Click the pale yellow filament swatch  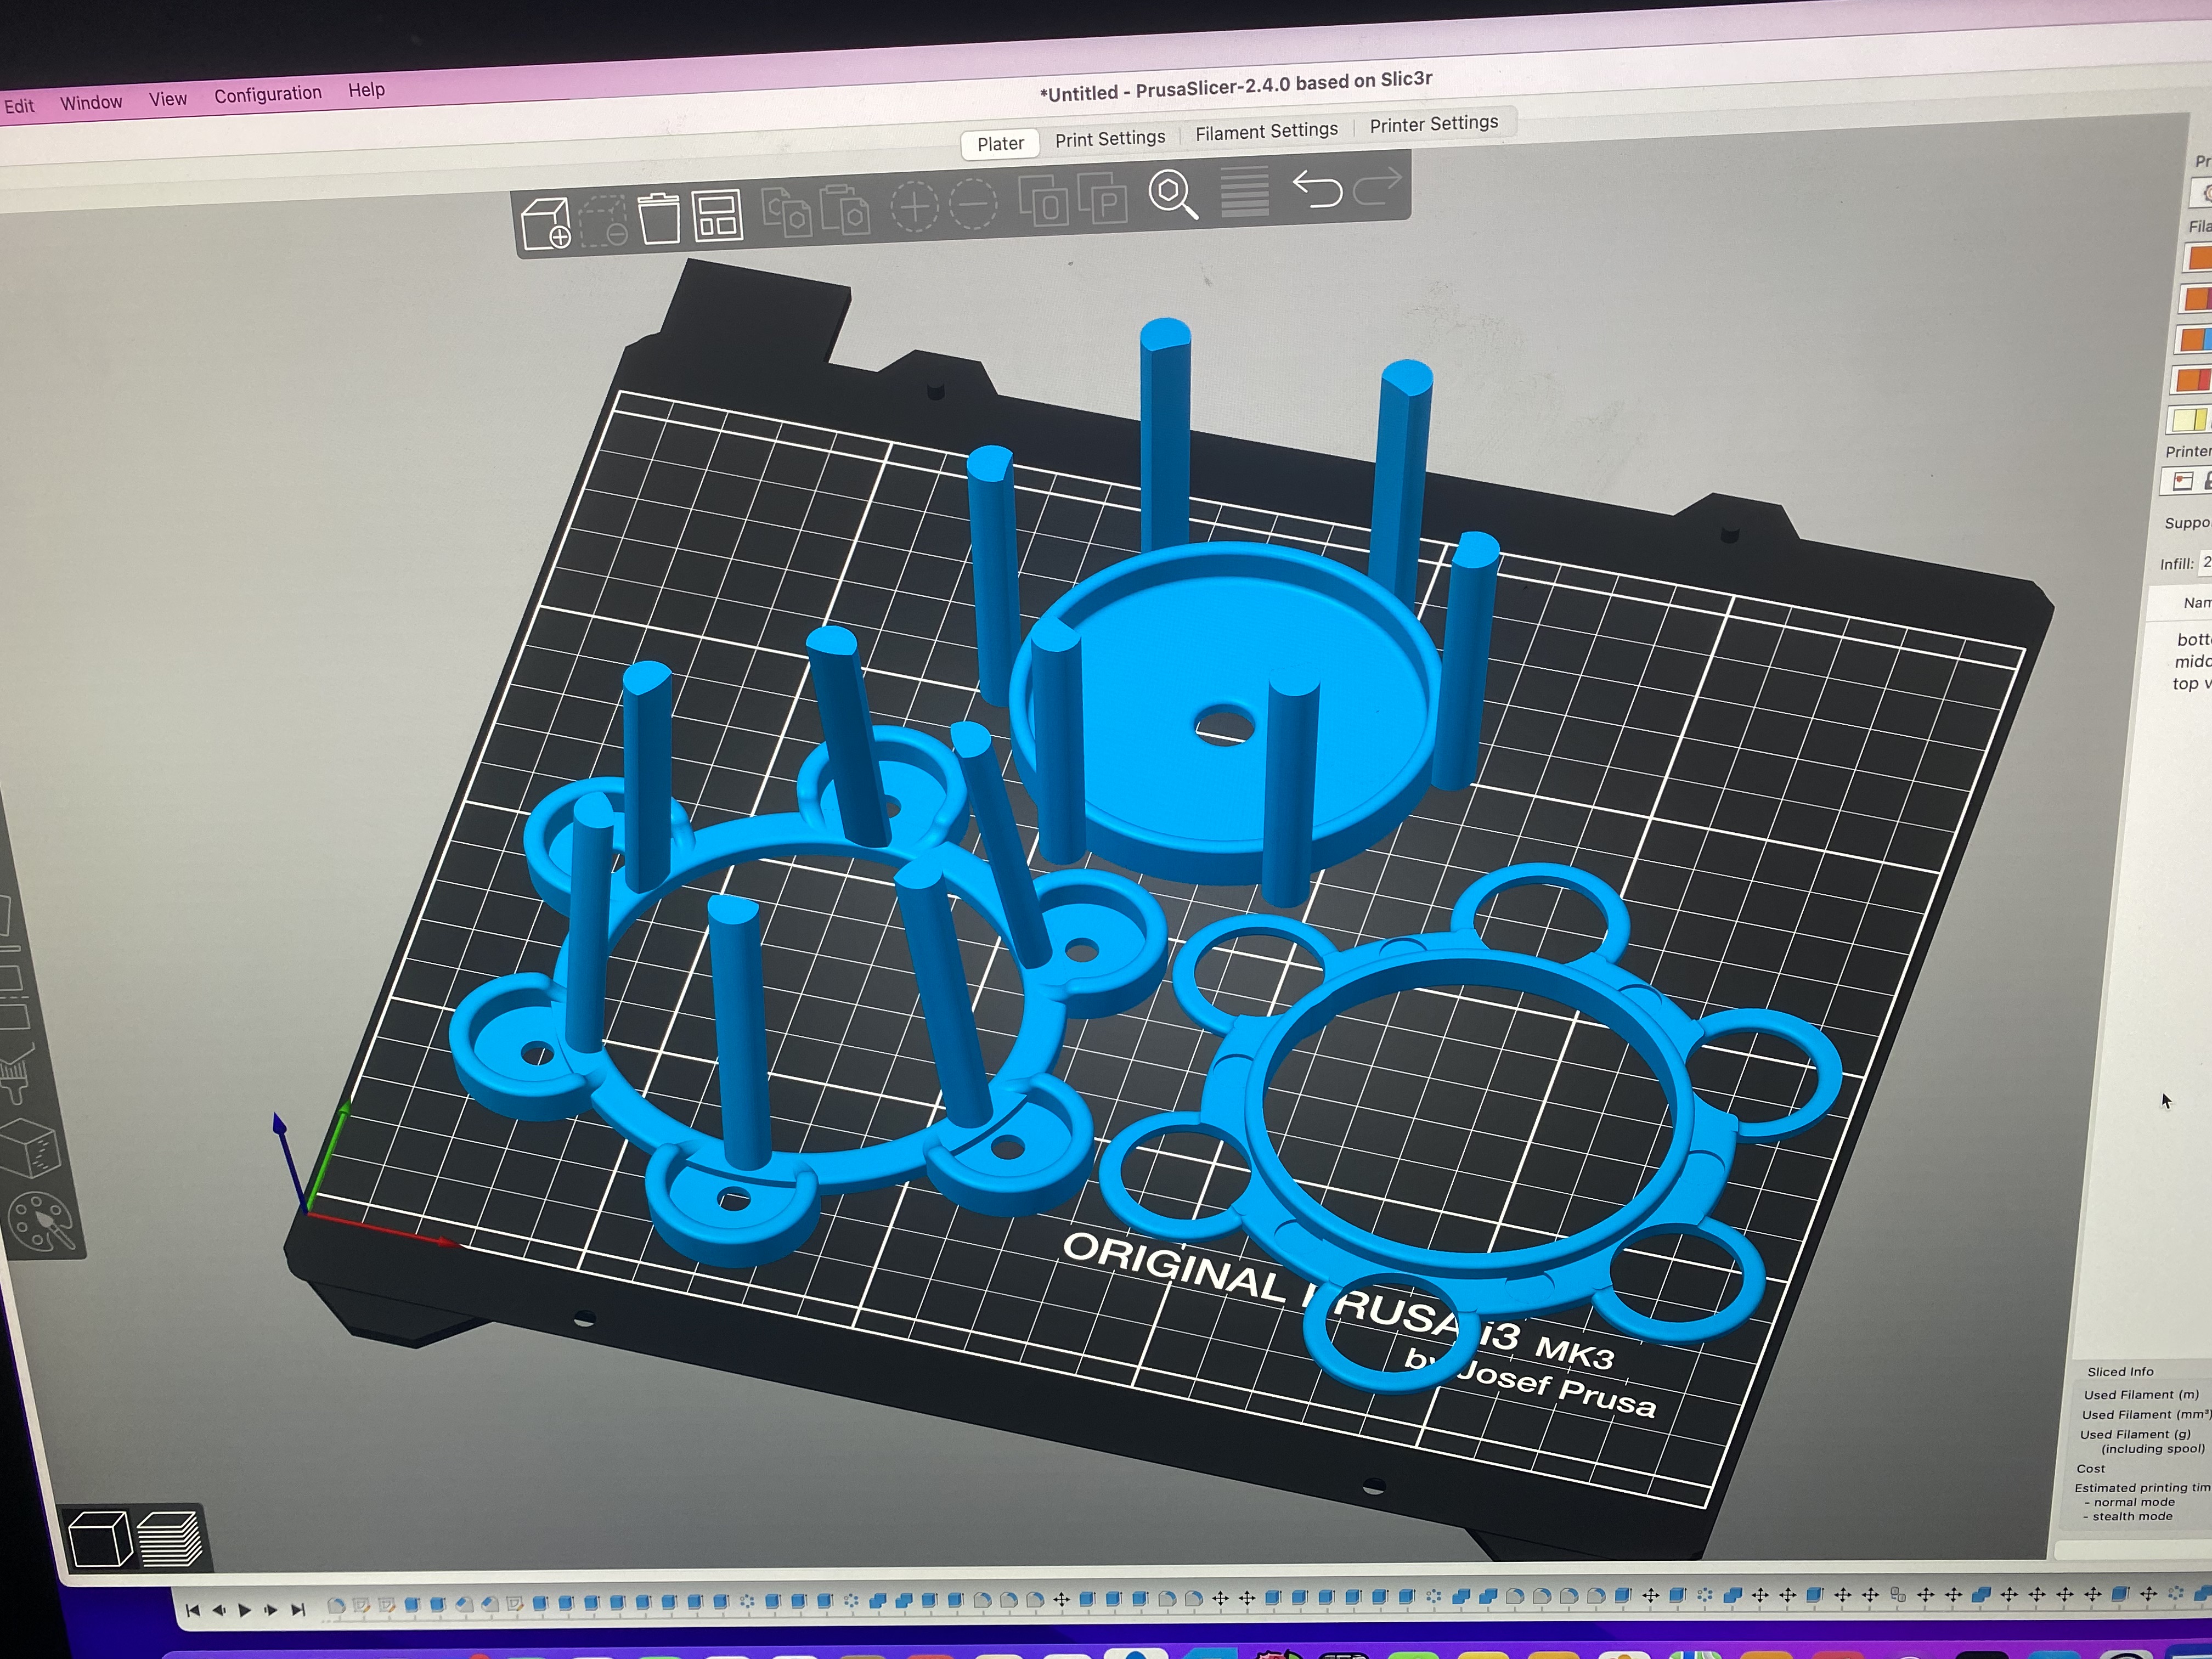pyautogui.click(x=2190, y=421)
